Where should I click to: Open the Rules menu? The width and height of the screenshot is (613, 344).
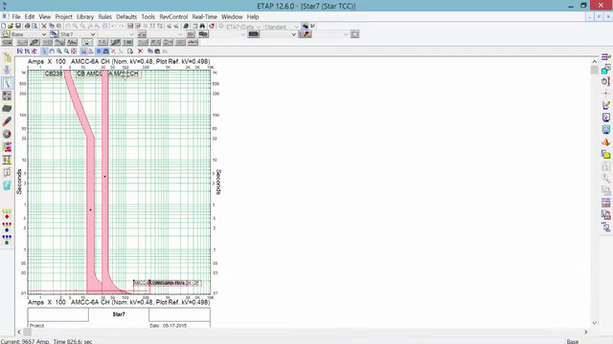pos(104,17)
